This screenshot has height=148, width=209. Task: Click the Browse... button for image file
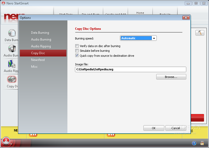point(171,77)
